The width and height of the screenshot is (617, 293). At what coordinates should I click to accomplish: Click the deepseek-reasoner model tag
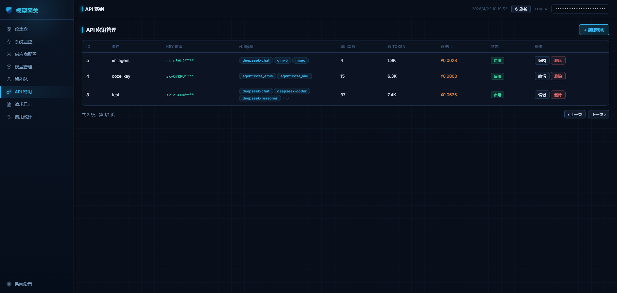pos(260,98)
